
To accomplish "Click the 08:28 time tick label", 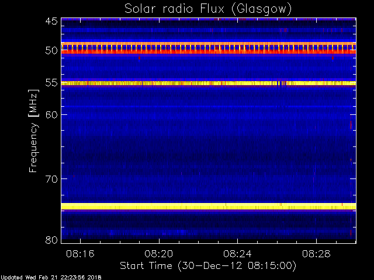I will (316, 254).
